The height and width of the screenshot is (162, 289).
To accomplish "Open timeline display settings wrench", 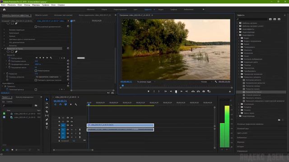I will click(76, 104).
